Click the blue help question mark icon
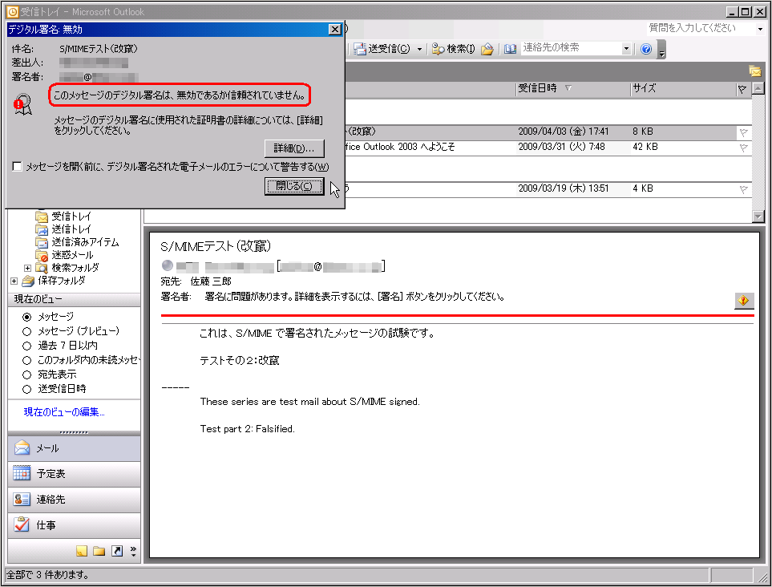Viewport: 772px width, 587px height. point(646,49)
